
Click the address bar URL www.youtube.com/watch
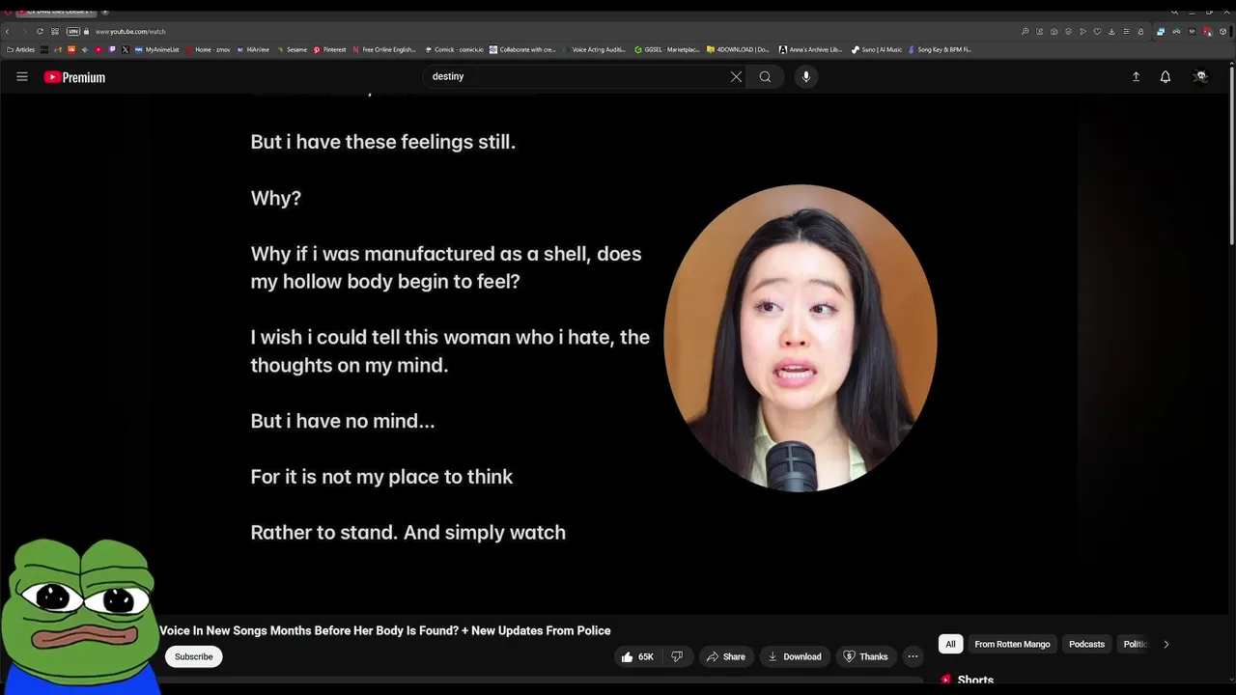[x=130, y=32]
